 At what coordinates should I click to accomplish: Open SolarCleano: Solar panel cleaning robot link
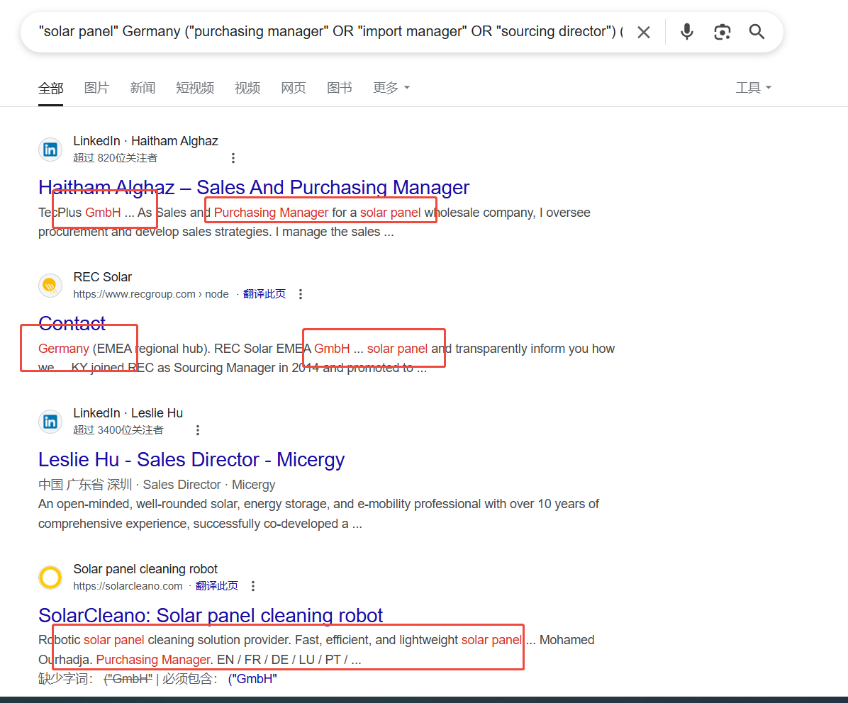coord(211,615)
